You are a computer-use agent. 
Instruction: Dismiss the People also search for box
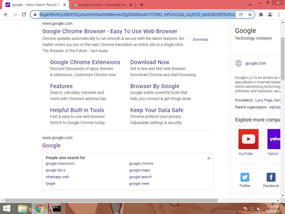pos(209,158)
